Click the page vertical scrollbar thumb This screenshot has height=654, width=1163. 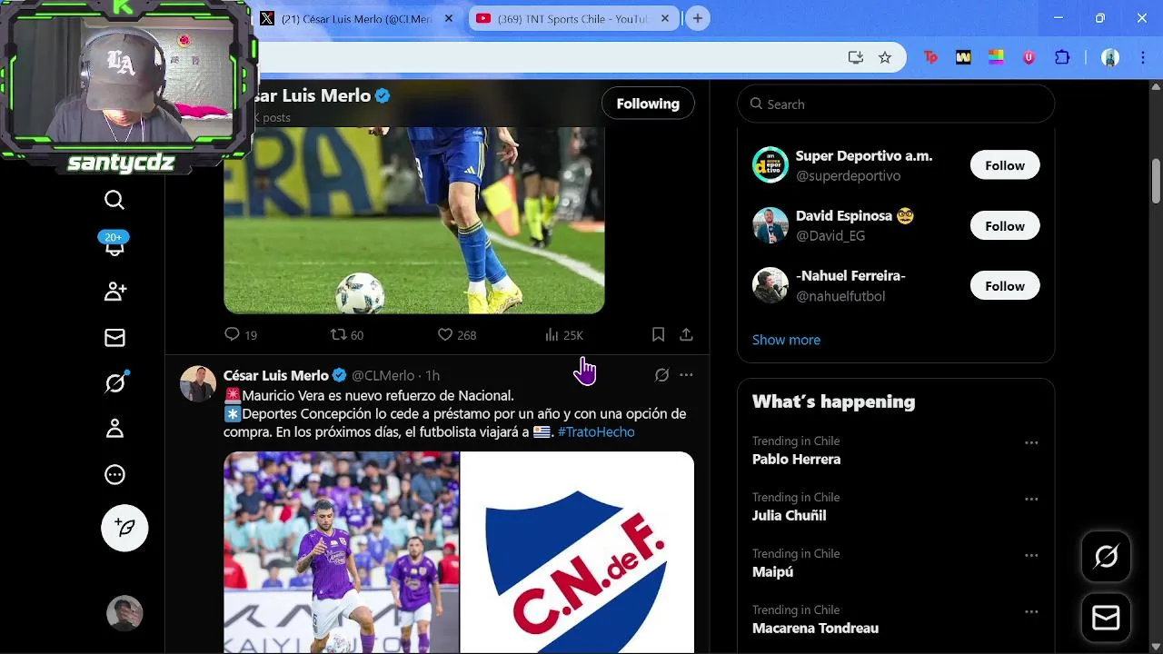[x=1156, y=181]
